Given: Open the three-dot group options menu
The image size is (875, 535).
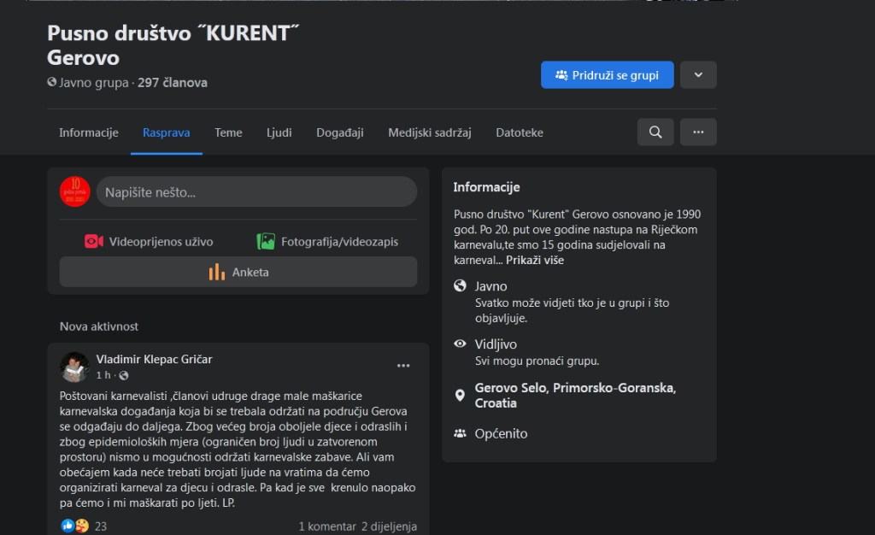Looking at the screenshot, I should pyautogui.click(x=698, y=132).
